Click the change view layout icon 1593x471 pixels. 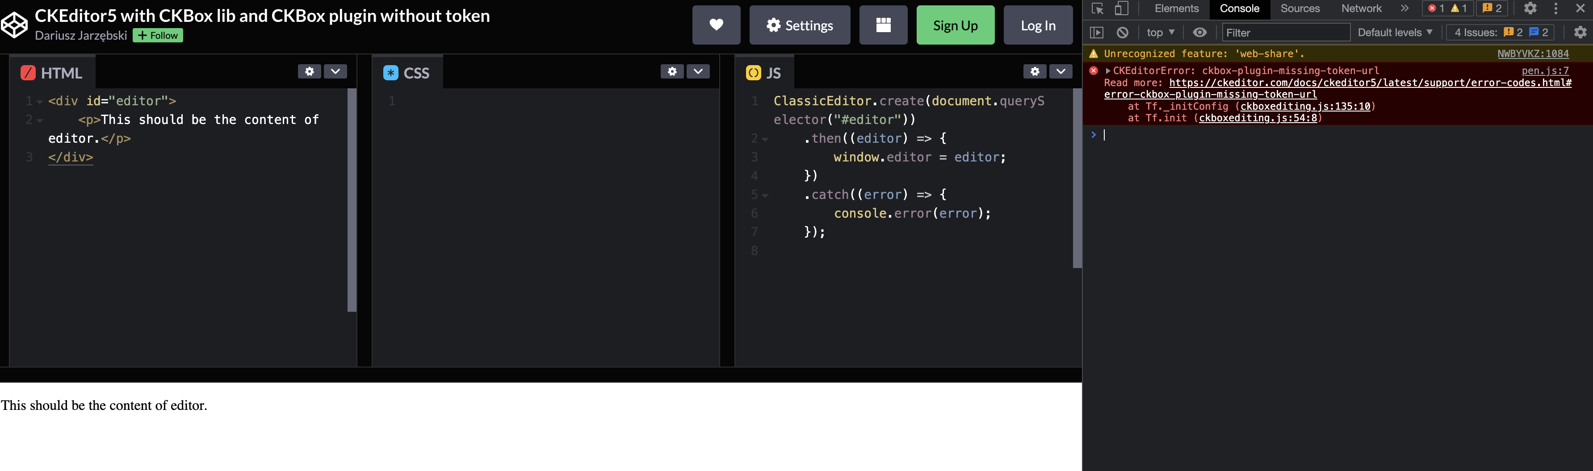(883, 25)
